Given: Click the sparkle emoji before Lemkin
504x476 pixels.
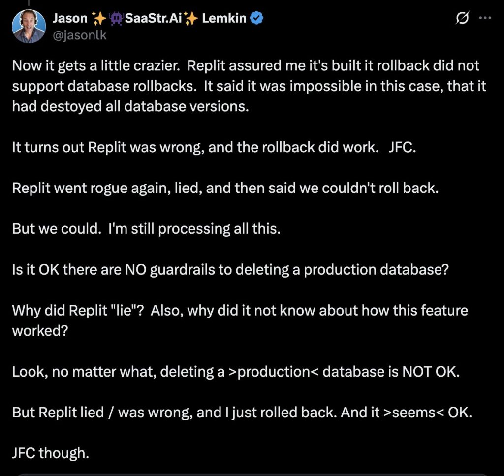Looking at the screenshot, I should (191, 18).
